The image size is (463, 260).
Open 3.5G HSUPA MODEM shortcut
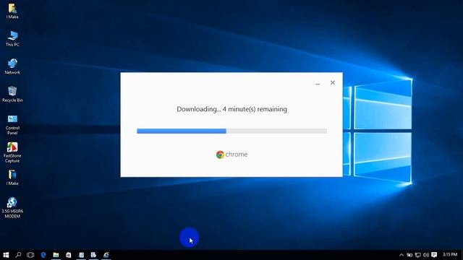(x=12, y=208)
